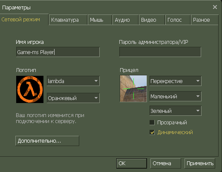Click the orange lambda logo preview

pyautogui.click(x=30, y=89)
